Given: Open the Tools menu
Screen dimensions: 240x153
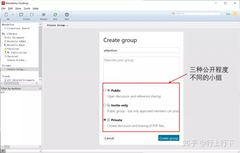Looking at the screenshot, I should pyautogui.click(x=27, y=8).
